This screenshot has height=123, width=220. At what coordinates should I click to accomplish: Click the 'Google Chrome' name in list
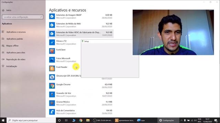(x=63, y=84)
